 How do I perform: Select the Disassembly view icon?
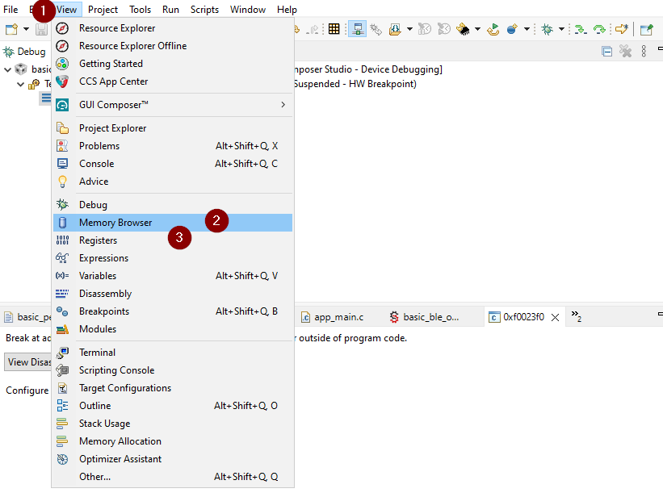pyautogui.click(x=62, y=294)
